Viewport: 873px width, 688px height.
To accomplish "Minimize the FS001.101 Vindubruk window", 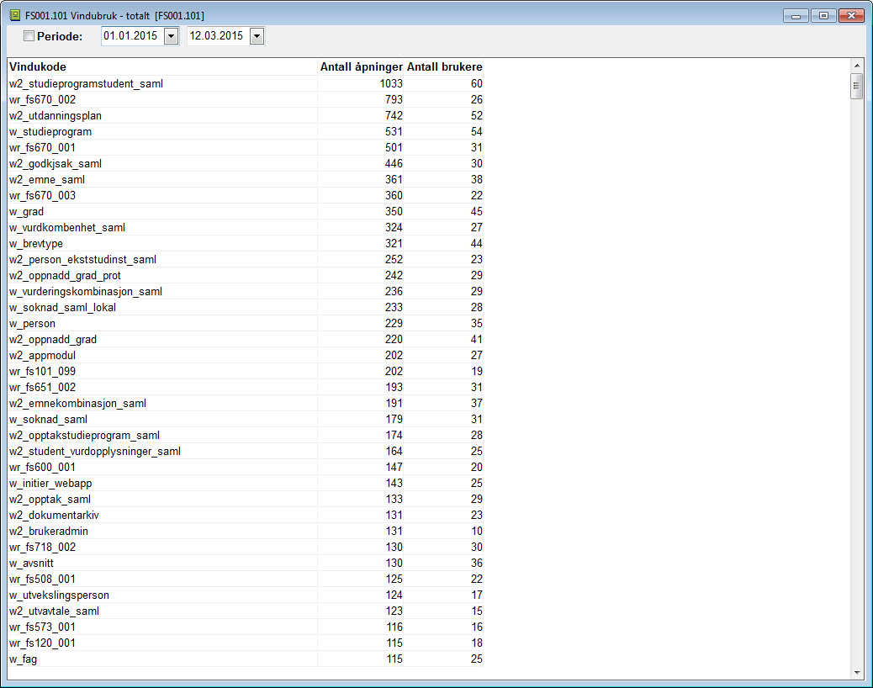I will point(796,16).
